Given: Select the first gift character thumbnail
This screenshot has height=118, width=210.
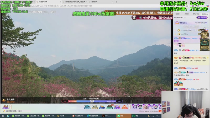Looking at the screenshot, I should (135, 107).
